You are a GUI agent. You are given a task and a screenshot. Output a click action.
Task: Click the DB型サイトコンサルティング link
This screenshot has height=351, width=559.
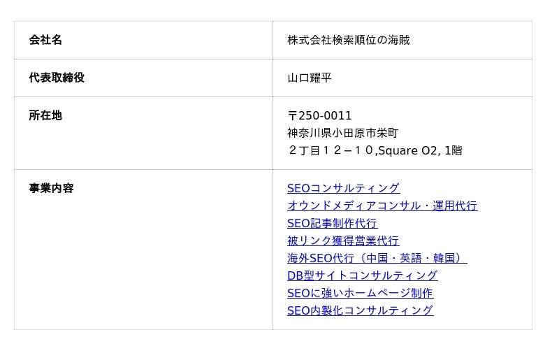(x=362, y=275)
